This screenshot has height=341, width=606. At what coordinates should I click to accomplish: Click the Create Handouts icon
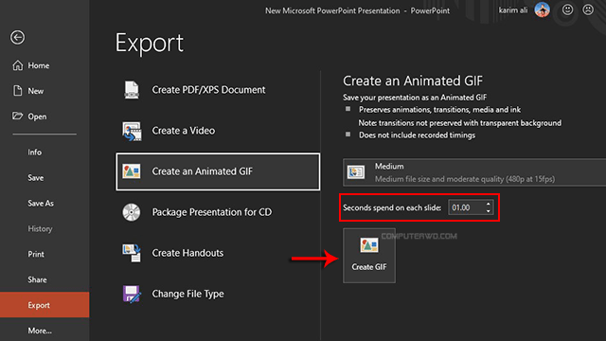(132, 253)
